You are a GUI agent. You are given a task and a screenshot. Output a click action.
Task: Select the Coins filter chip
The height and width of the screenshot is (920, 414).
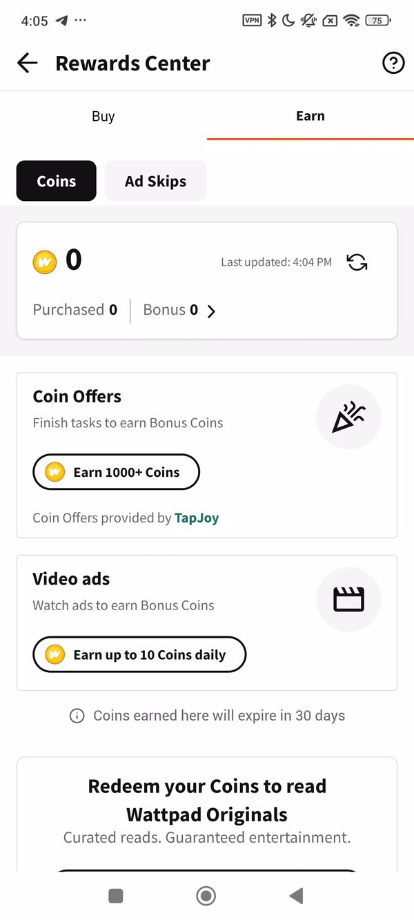(x=57, y=182)
